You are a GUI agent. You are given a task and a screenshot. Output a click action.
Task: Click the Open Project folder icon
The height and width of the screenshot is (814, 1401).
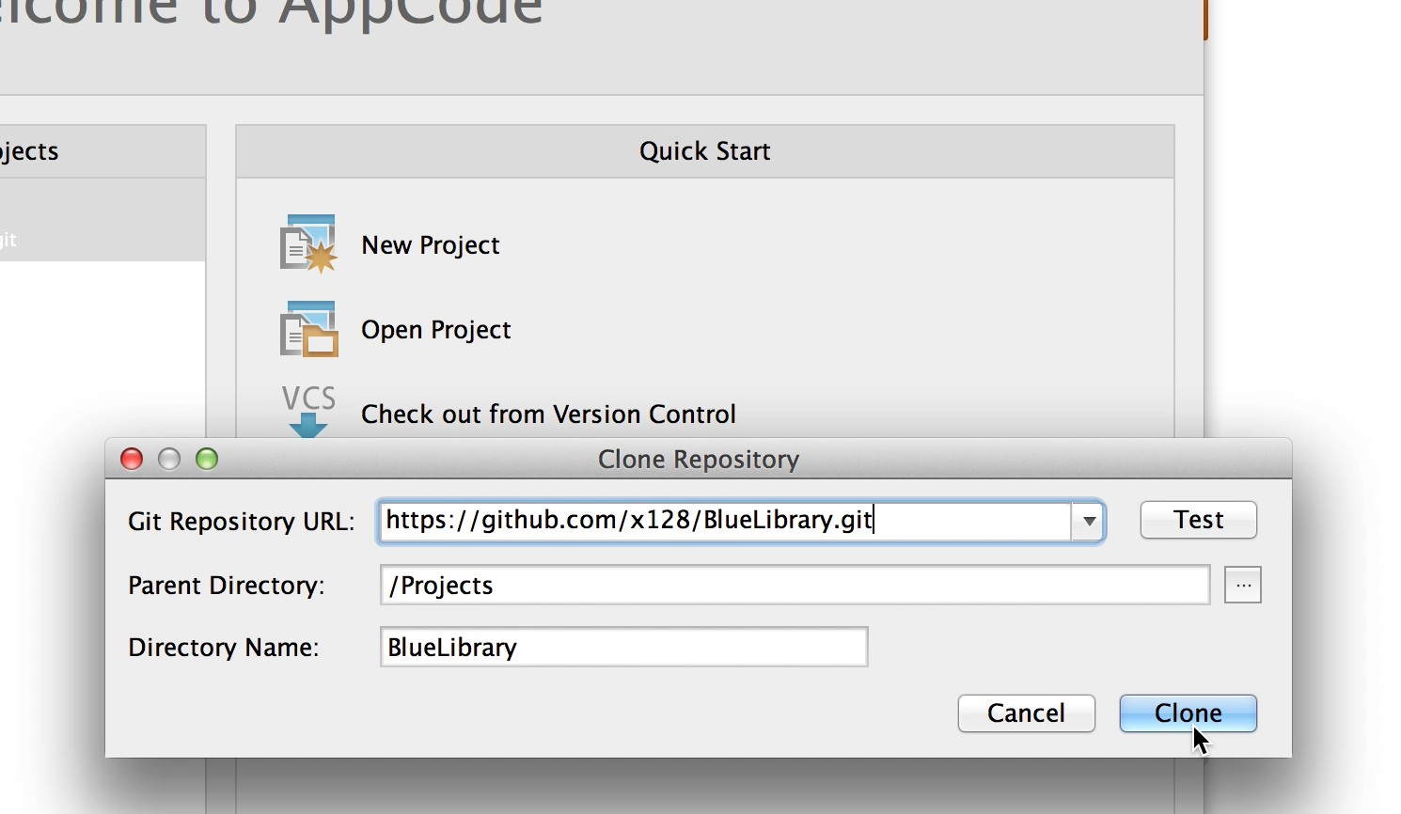[308, 329]
